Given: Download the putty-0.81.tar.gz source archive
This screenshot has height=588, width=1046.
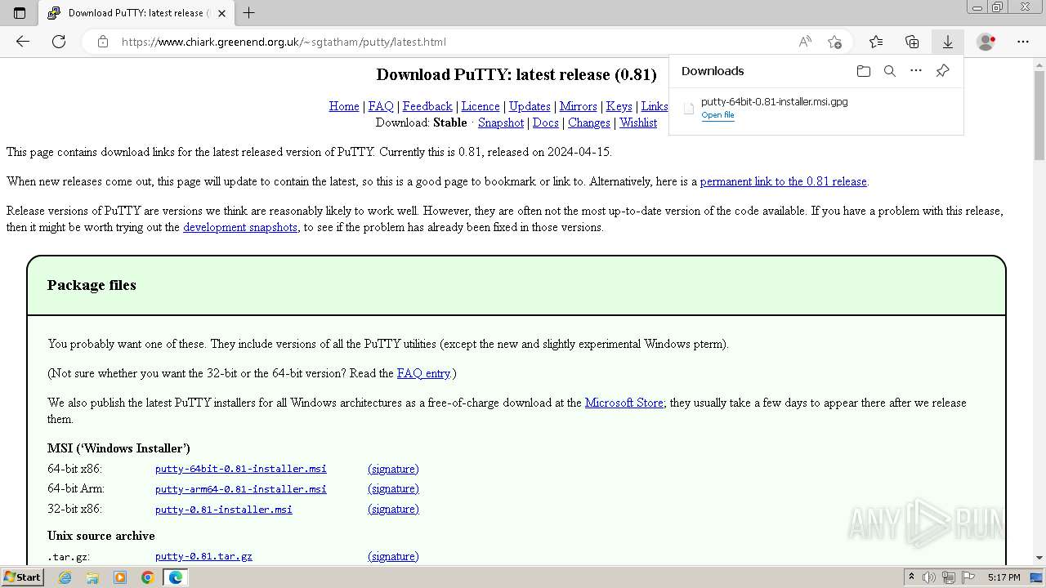Looking at the screenshot, I should click(203, 556).
